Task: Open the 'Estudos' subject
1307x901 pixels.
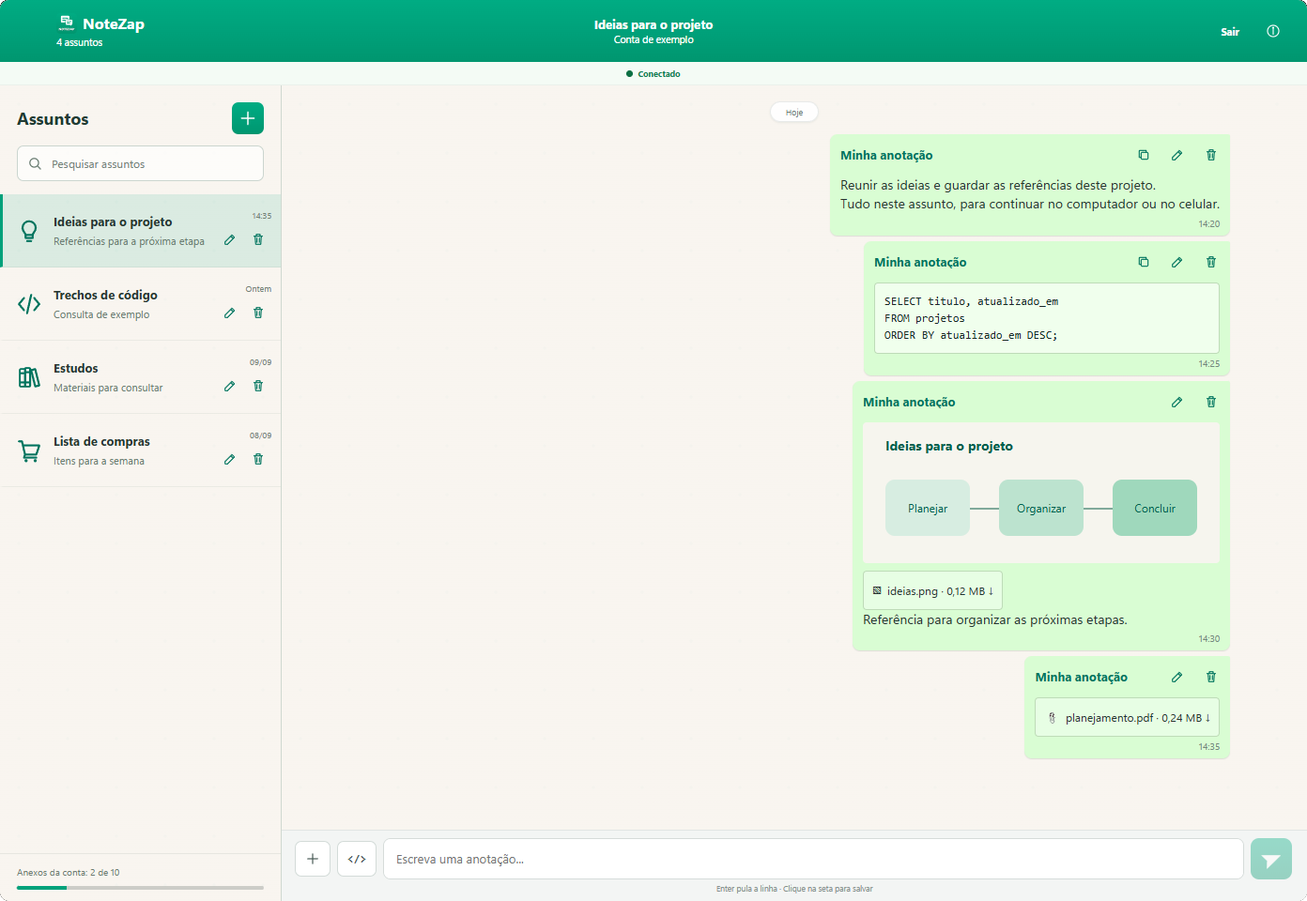Action: 141,377
